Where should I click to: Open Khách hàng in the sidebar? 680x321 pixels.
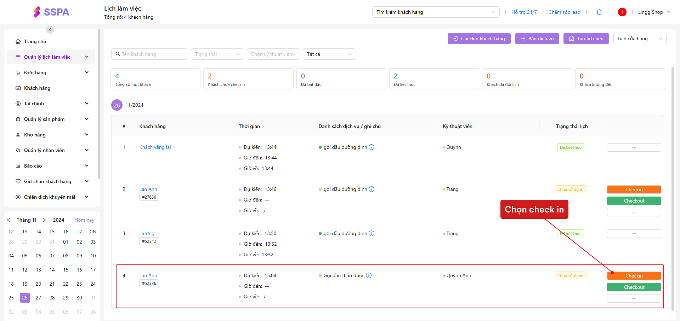[x=37, y=88]
